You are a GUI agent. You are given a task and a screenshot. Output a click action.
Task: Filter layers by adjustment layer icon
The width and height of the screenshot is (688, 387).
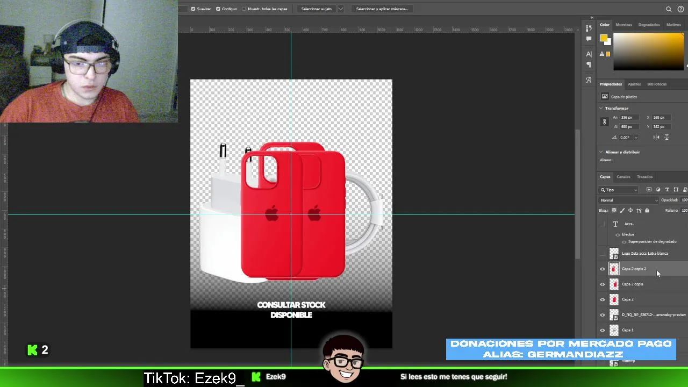(x=658, y=190)
